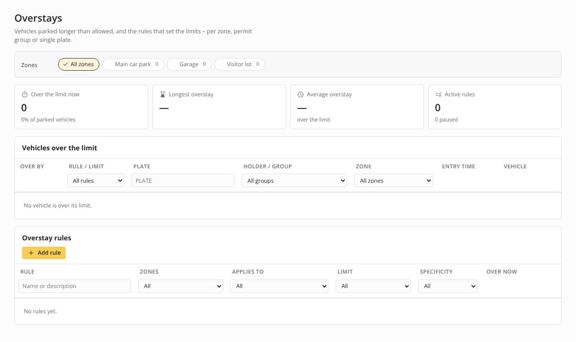Click the Zones label in filter bar
Screen dimensions: 576x342
coord(29,65)
